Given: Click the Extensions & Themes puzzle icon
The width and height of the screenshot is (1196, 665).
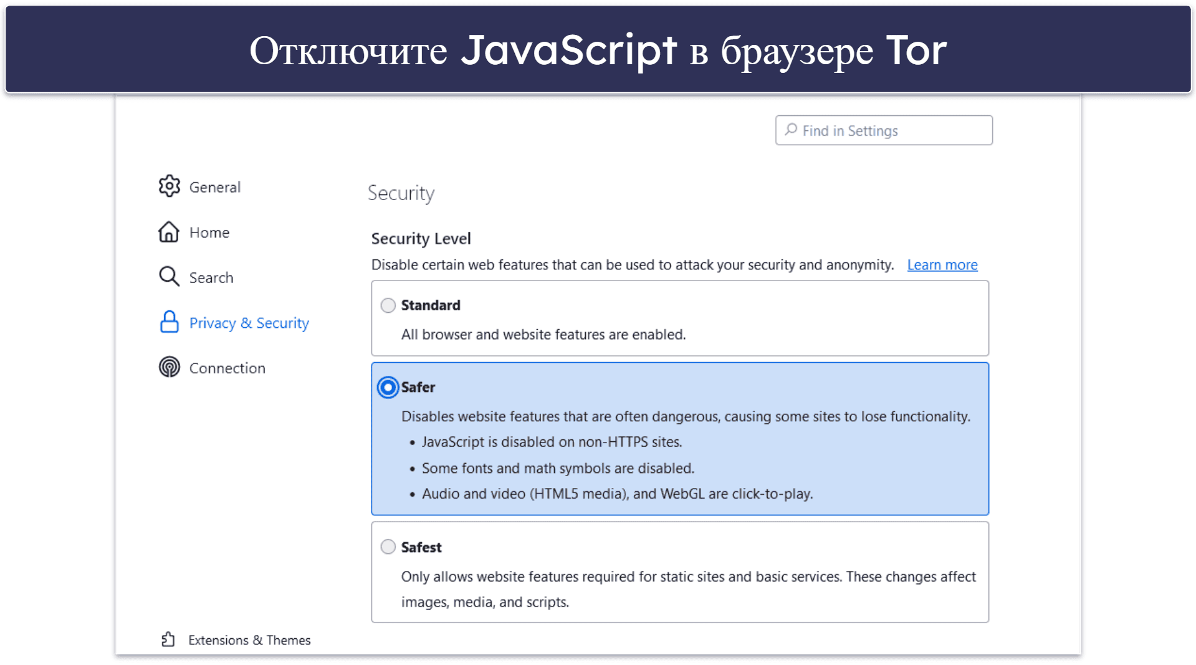Looking at the screenshot, I should click(168, 639).
